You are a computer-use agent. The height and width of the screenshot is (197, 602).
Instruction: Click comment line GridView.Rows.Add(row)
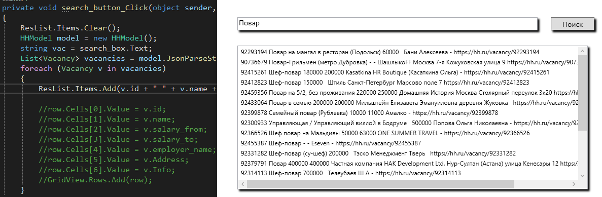(95, 180)
